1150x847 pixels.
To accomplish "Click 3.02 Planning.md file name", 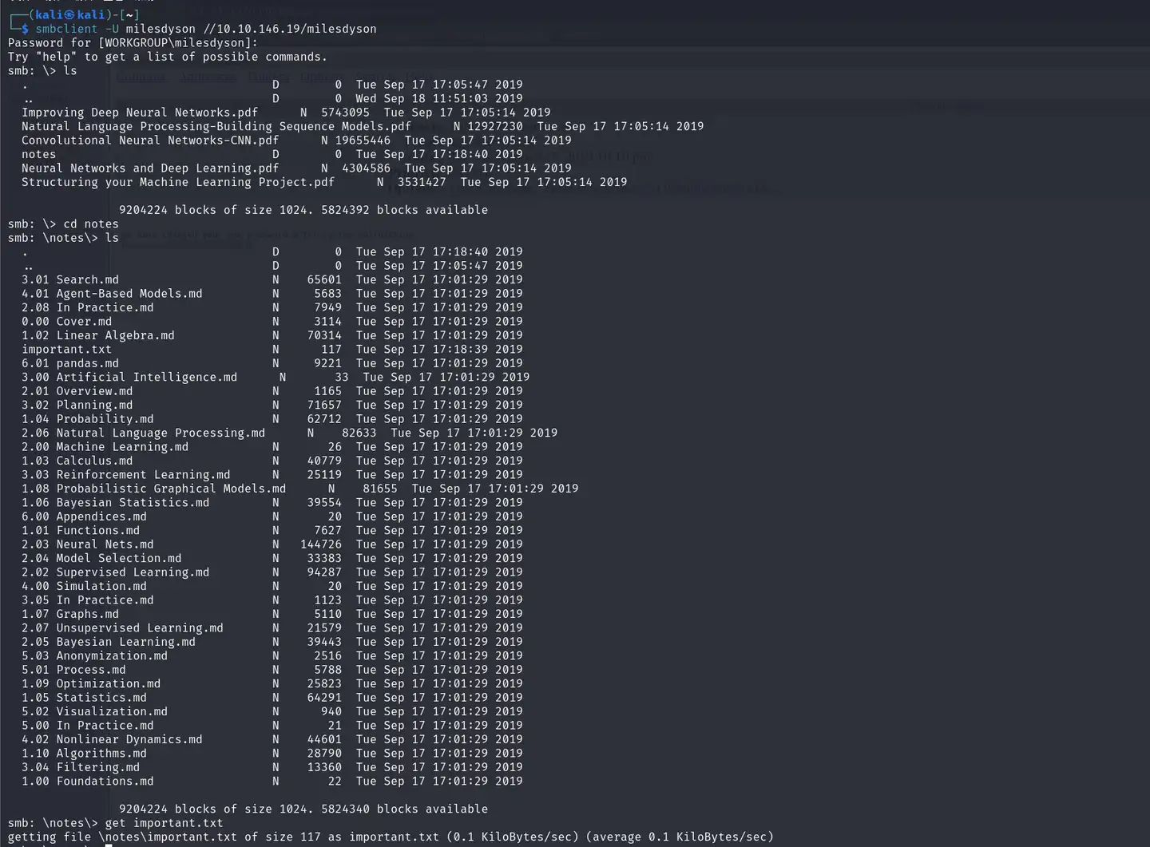I will (77, 406).
